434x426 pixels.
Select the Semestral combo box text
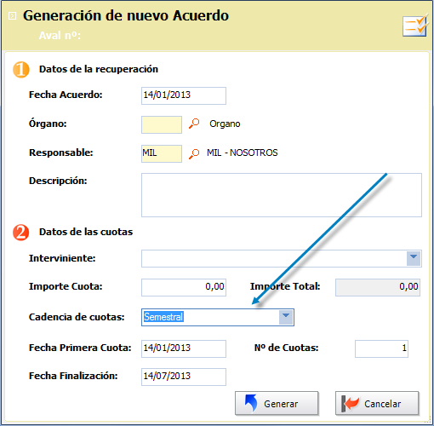click(163, 317)
